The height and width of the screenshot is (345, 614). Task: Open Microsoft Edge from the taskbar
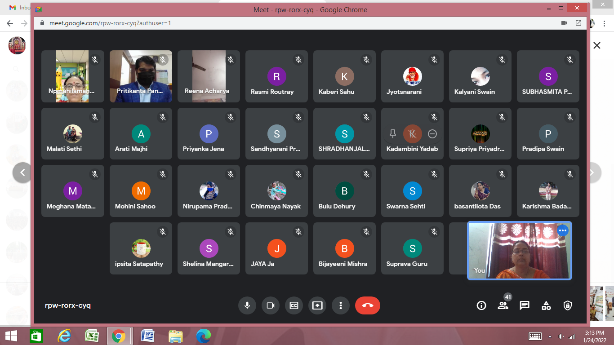pyautogui.click(x=203, y=336)
